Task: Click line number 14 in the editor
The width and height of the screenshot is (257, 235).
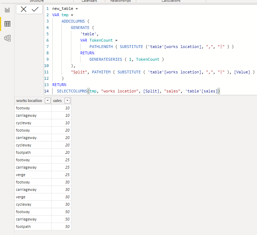Action: click(46, 91)
